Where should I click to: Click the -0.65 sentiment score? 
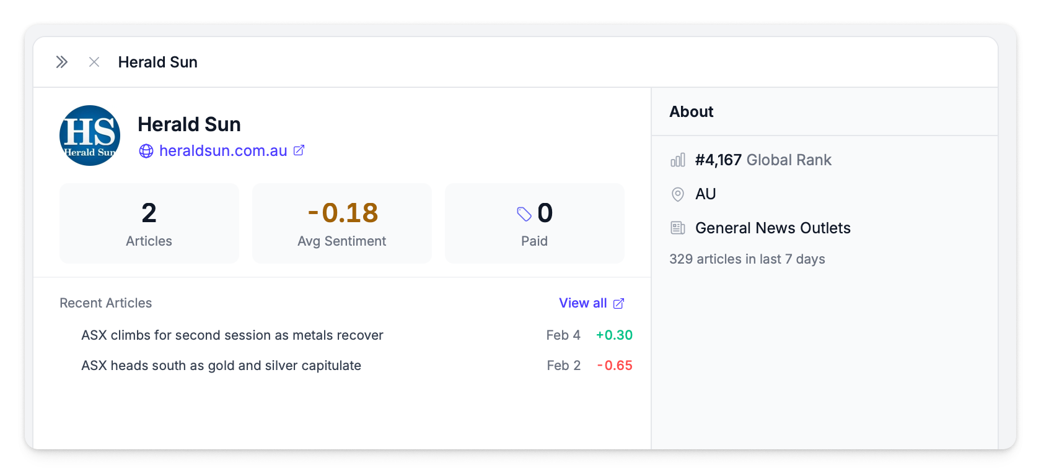pyautogui.click(x=615, y=366)
